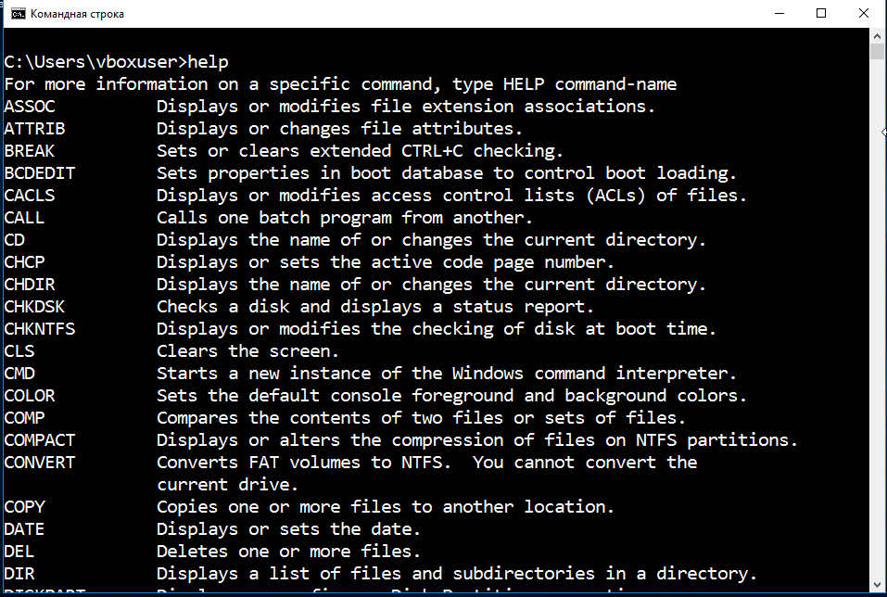
Task: Click the typed 'help' command text
Action: pyautogui.click(x=208, y=62)
